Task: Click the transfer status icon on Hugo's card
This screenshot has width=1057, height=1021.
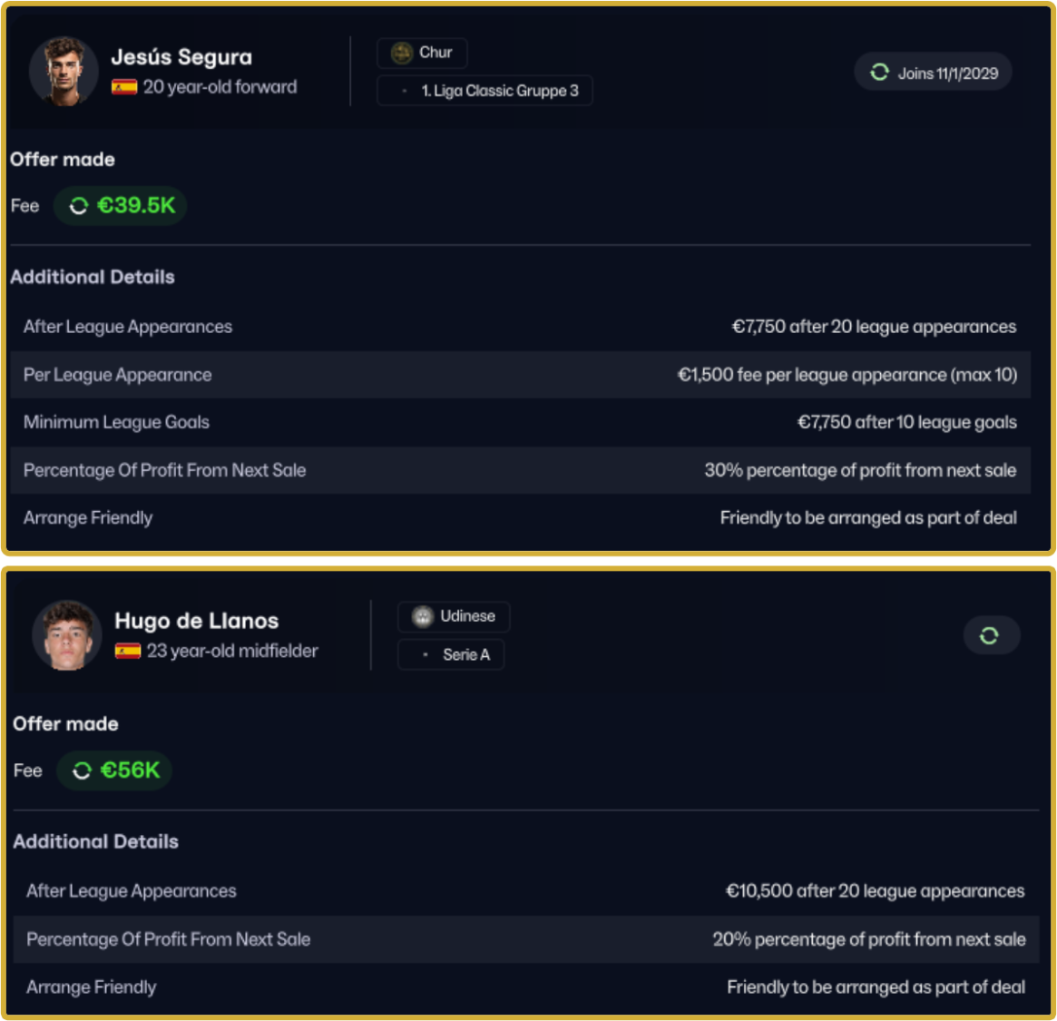Action: [990, 635]
